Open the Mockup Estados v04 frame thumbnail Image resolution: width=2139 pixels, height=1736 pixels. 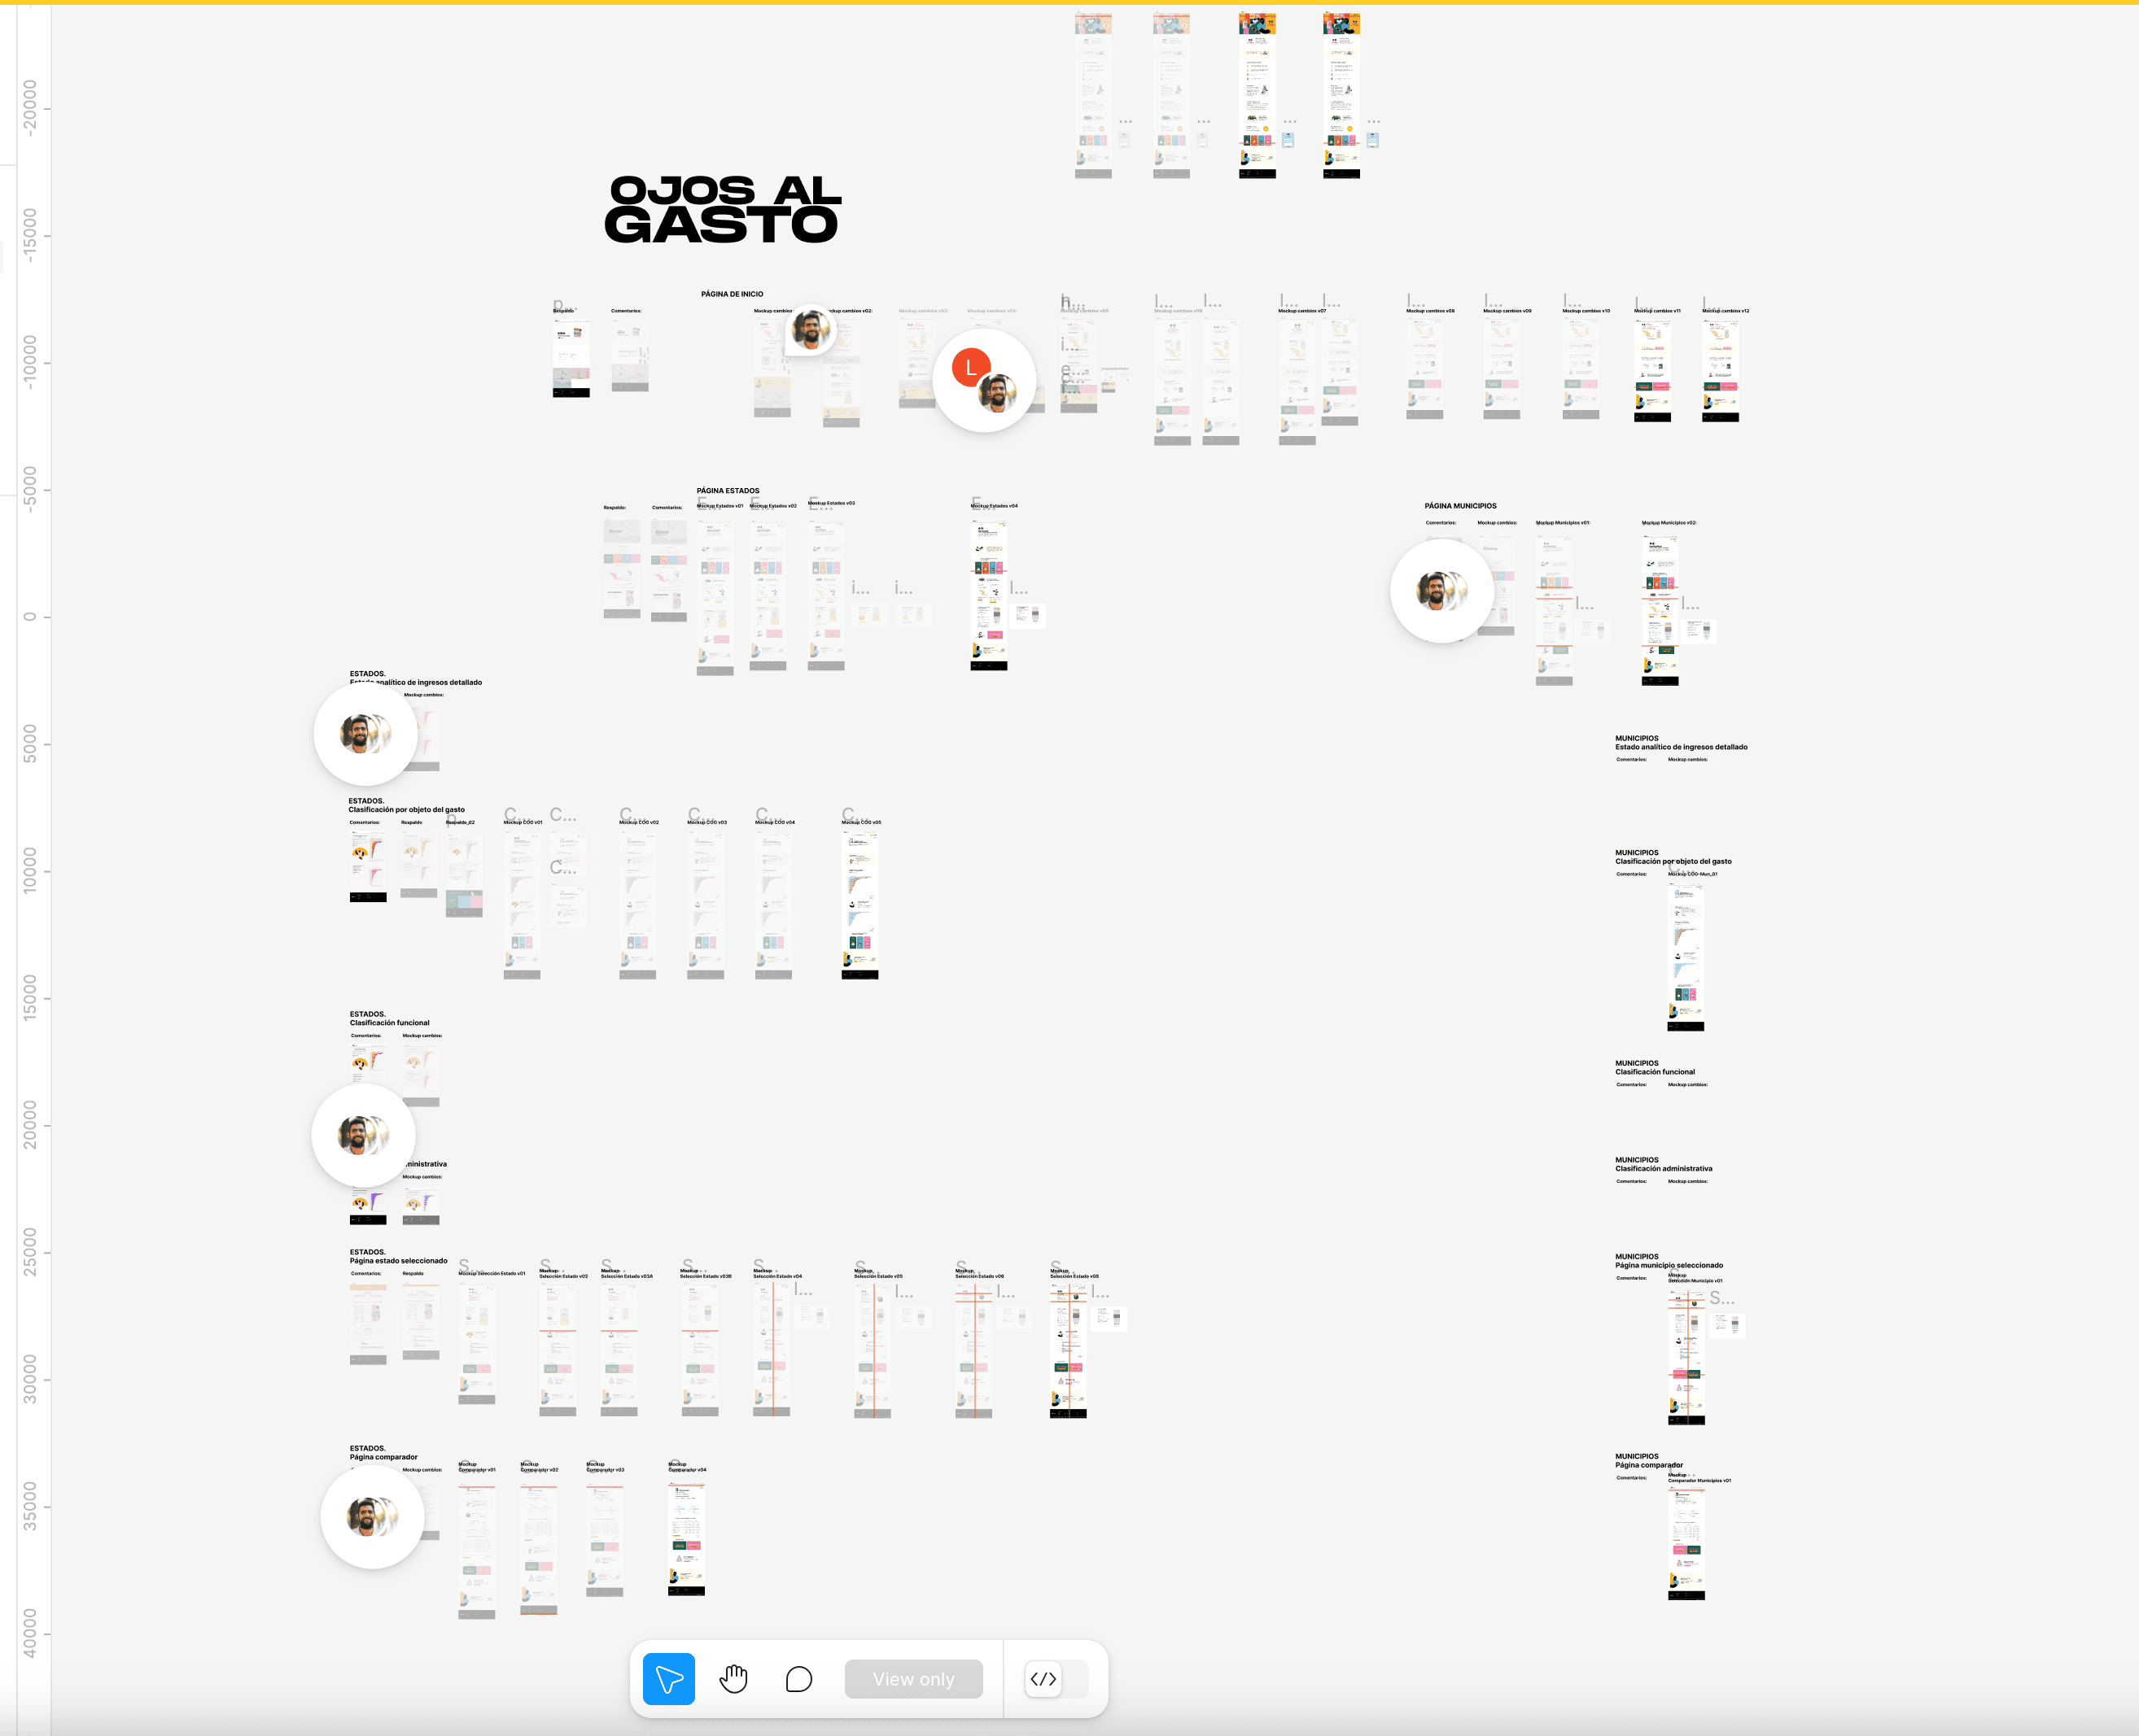tap(988, 595)
